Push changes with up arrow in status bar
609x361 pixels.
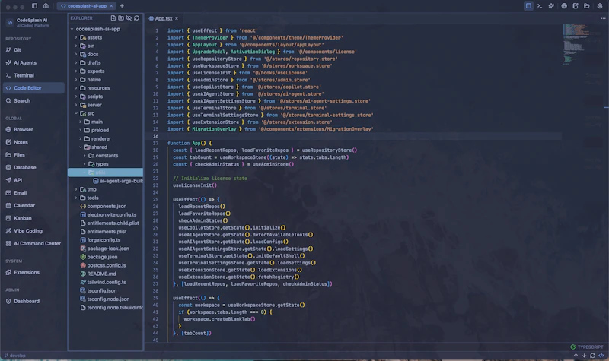click(576, 356)
